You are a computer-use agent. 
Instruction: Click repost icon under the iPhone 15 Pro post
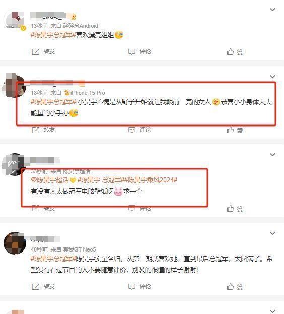click(x=36, y=130)
